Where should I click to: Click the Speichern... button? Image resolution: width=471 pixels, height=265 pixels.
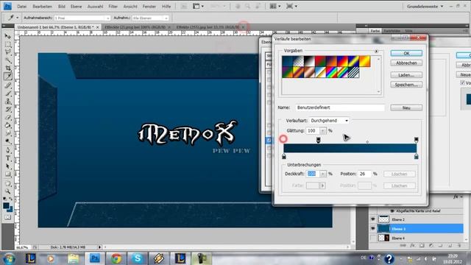[x=406, y=85]
